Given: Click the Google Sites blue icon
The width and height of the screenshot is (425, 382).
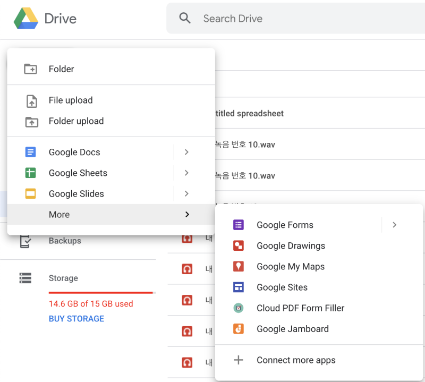Looking at the screenshot, I should pyautogui.click(x=239, y=287).
